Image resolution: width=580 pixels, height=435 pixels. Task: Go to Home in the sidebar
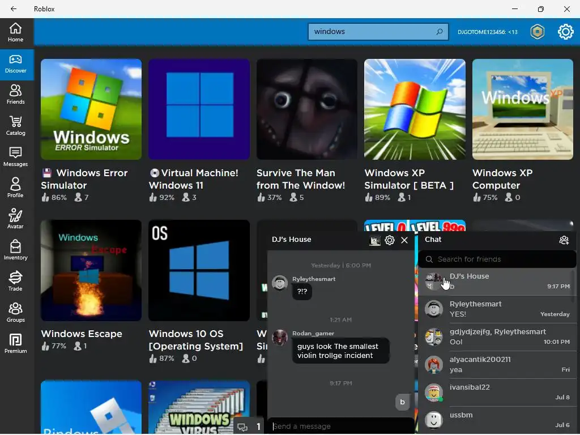pos(15,32)
